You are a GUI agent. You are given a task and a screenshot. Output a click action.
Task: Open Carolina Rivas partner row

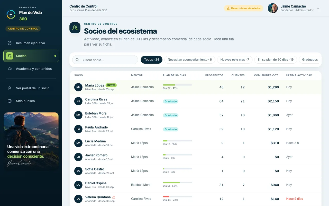(195, 101)
